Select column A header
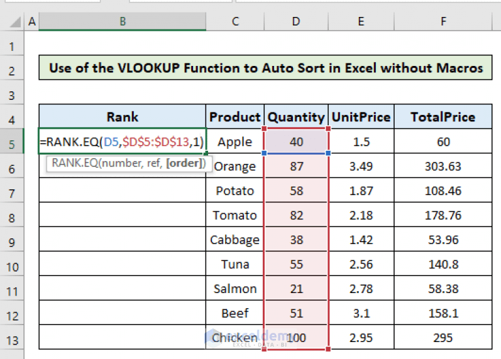 pos(31,22)
